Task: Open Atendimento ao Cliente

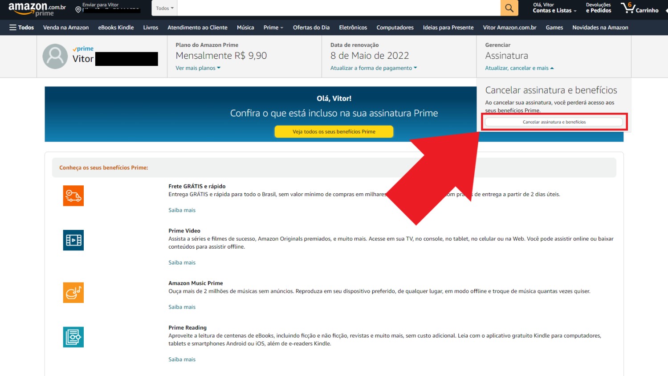Action: pos(197,27)
